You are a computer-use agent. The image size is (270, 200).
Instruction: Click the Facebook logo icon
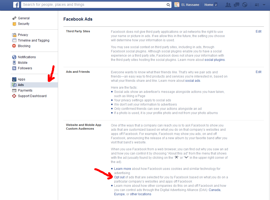tap(16, 5)
